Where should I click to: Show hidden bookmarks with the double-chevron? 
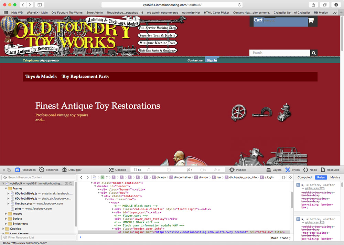coord(335,13)
